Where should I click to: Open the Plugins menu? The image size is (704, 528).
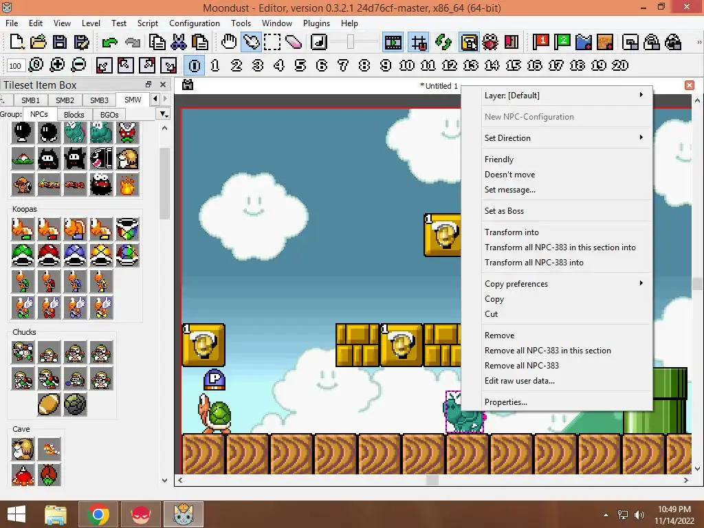point(316,23)
